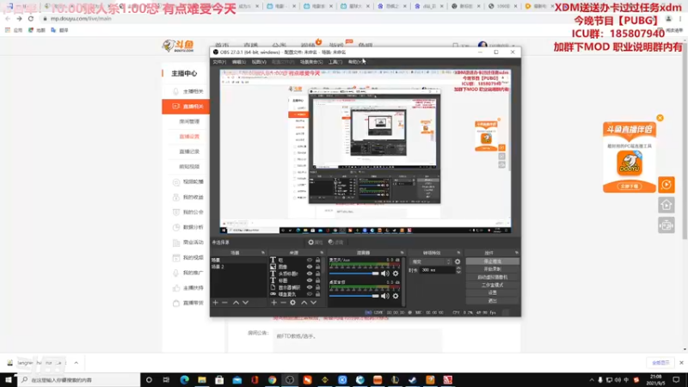This screenshot has height=387, width=688.
Task: Click the 启动虚拟摄像机 virtual camera button
Action: point(492,277)
